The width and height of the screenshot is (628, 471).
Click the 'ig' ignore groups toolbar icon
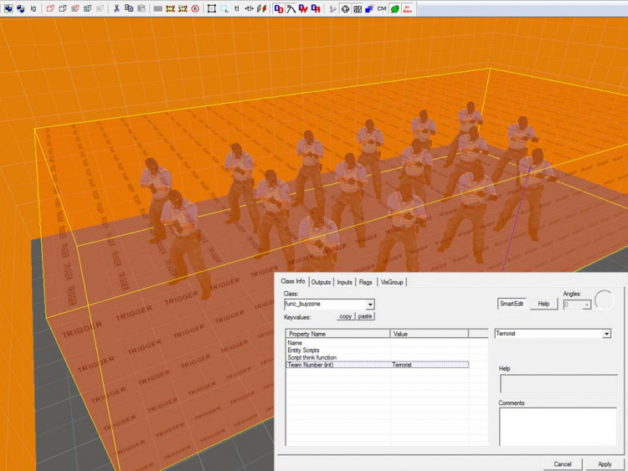[33, 8]
